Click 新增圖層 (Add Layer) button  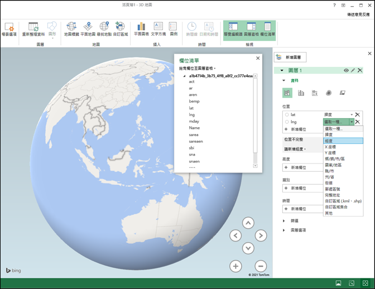point(290,57)
